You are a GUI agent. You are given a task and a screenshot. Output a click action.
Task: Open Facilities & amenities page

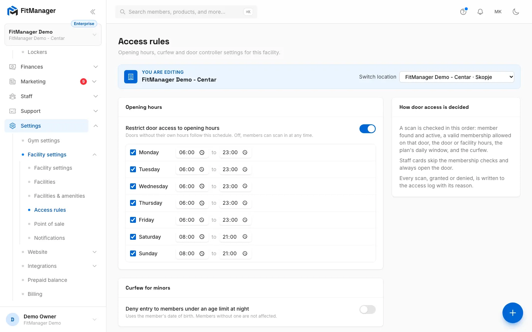pyautogui.click(x=59, y=196)
